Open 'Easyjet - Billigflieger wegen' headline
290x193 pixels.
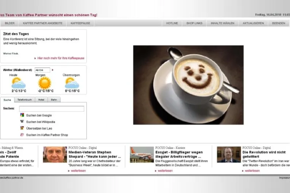(179, 154)
